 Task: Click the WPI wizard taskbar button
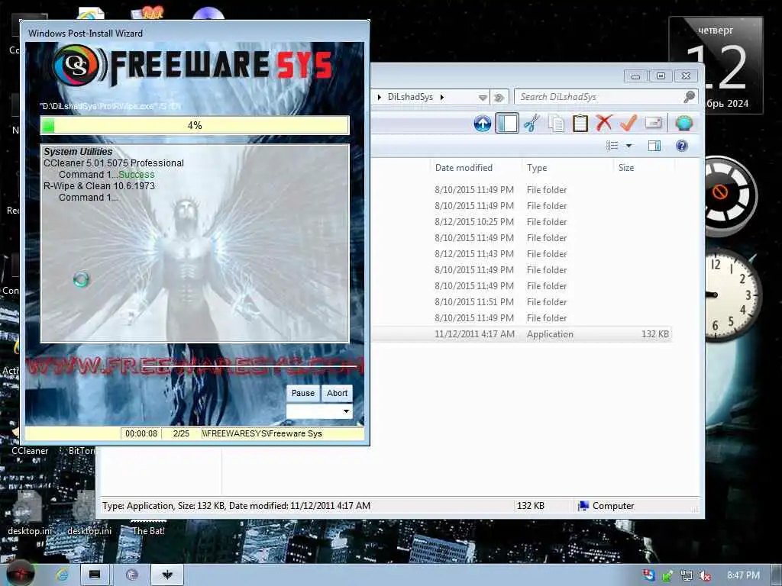tap(167, 575)
